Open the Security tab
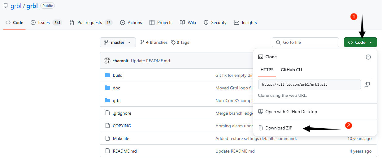 (x=215, y=23)
